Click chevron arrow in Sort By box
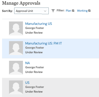The image size is (99, 97). pyautogui.click(x=45, y=11)
